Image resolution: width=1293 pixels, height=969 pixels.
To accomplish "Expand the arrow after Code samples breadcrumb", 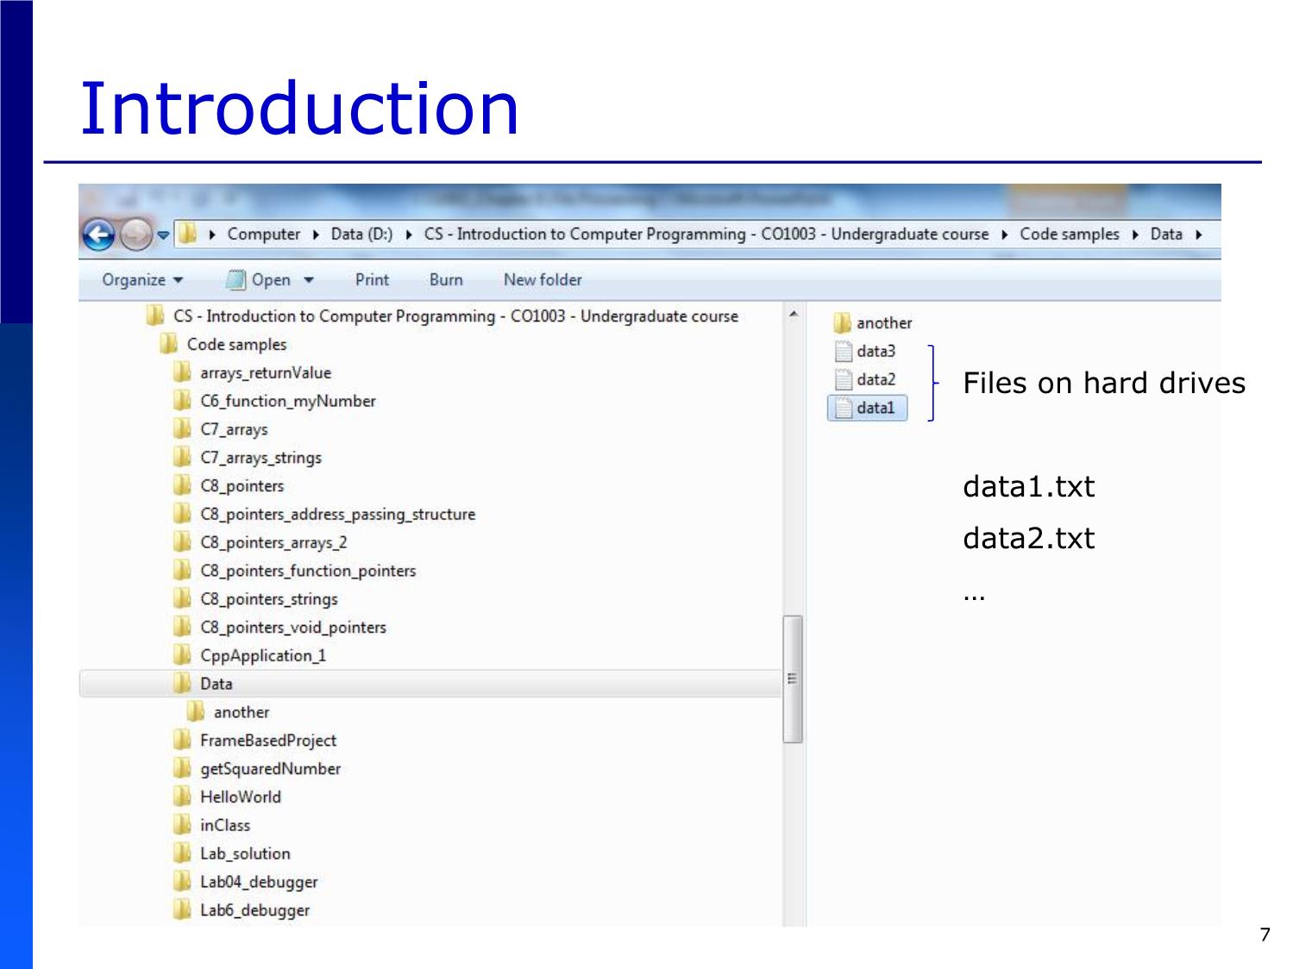I will tap(1135, 234).
